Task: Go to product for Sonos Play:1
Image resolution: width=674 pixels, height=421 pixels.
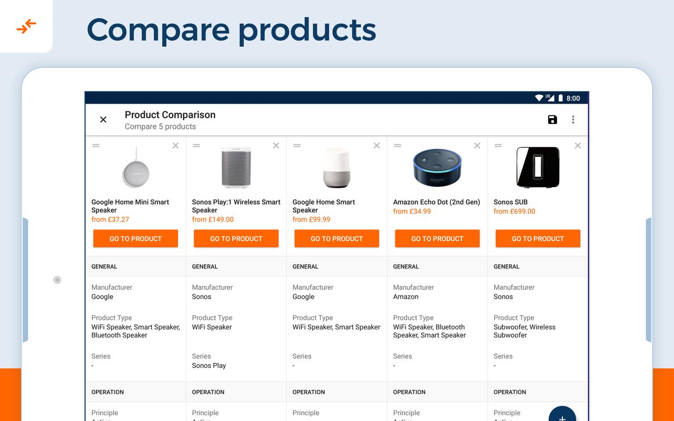Action: pos(236,238)
